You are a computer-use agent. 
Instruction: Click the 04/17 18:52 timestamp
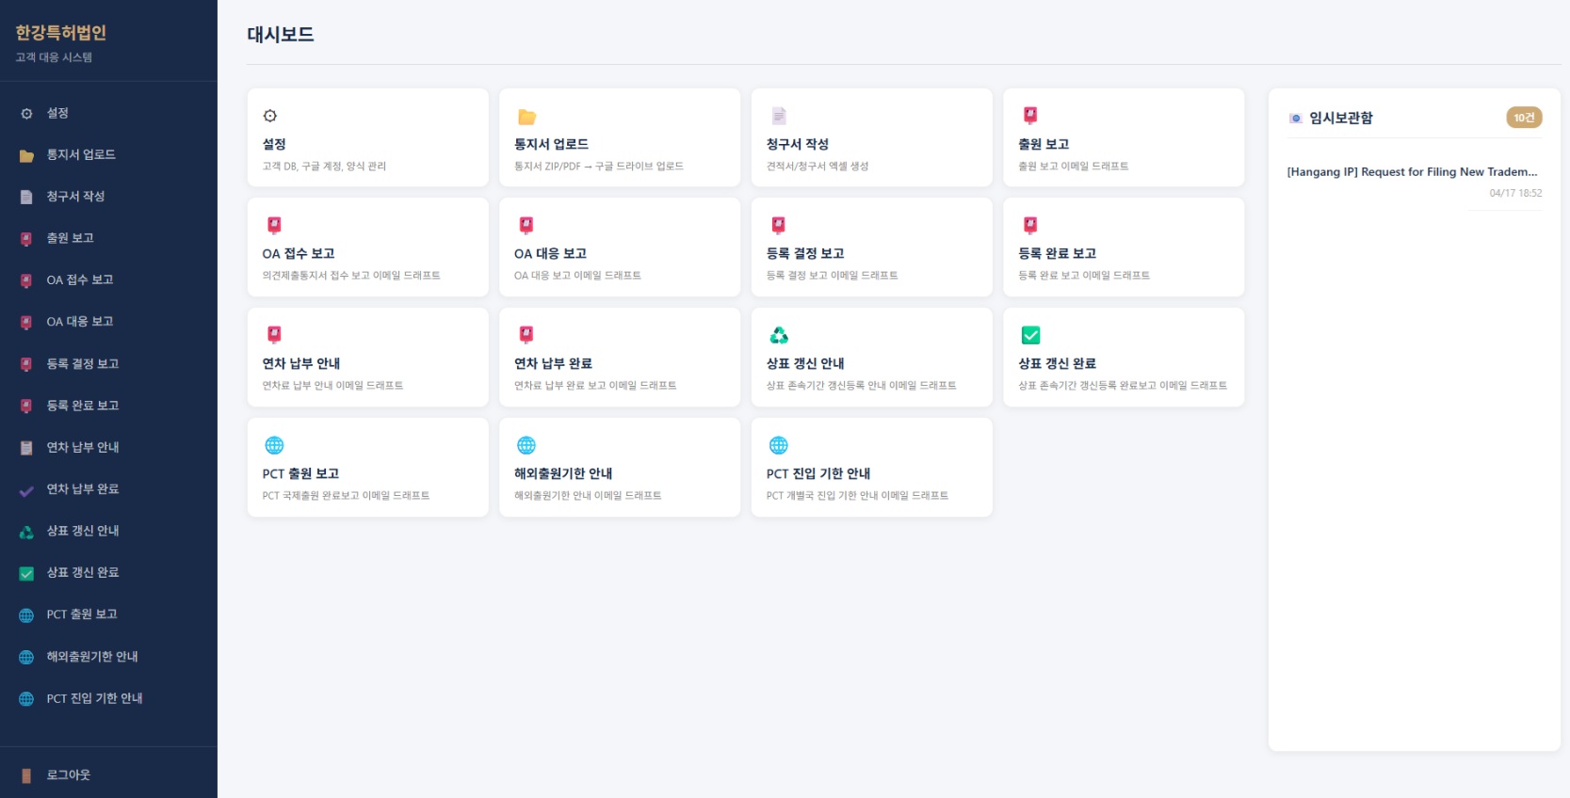[x=1515, y=194]
